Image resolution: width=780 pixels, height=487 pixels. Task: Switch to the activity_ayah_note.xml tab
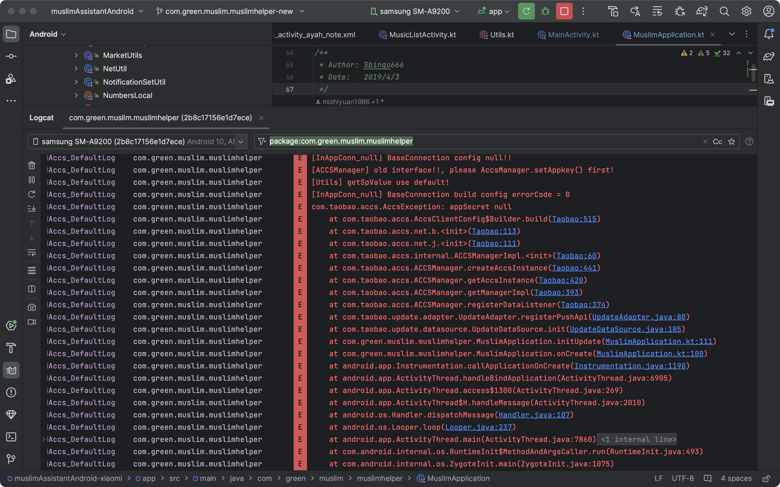pos(315,35)
